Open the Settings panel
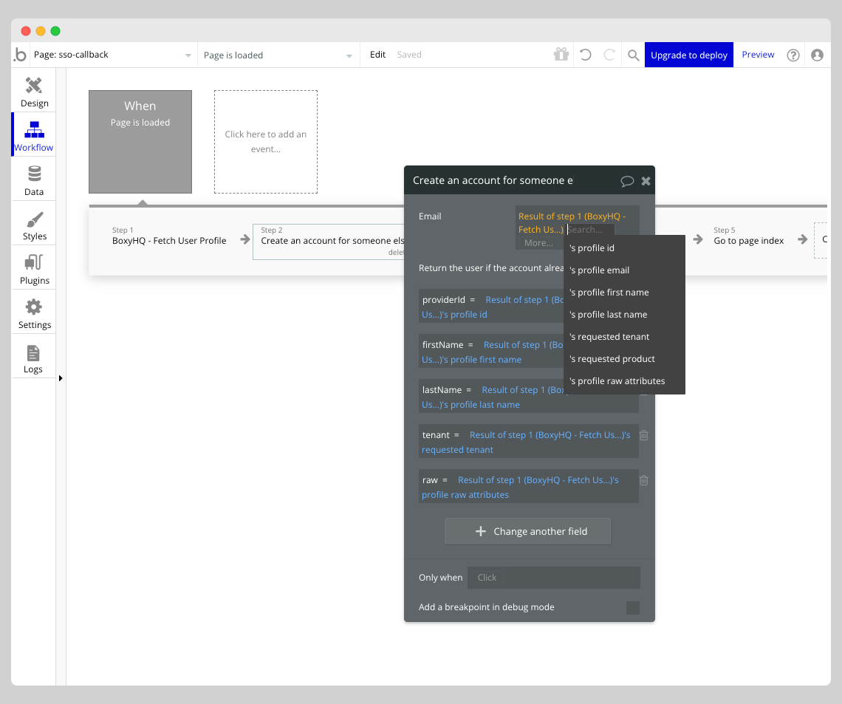This screenshot has width=842, height=704. 33,312
